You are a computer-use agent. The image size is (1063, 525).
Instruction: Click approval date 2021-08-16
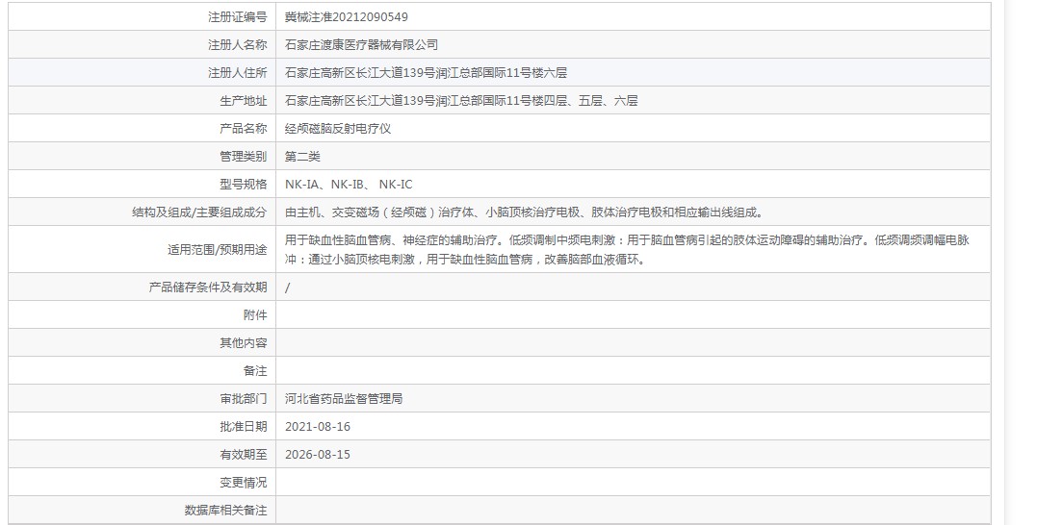coord(318,427)
